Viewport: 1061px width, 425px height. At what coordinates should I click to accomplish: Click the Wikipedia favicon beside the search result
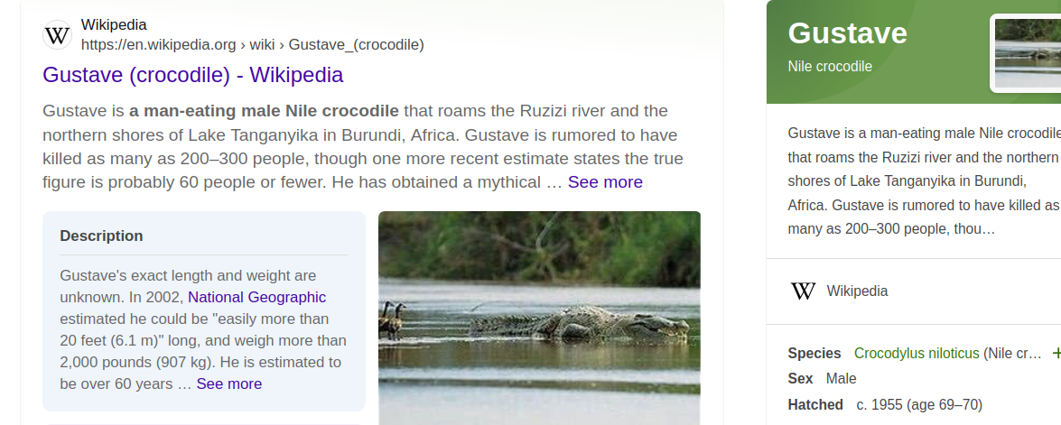[57, 35]
